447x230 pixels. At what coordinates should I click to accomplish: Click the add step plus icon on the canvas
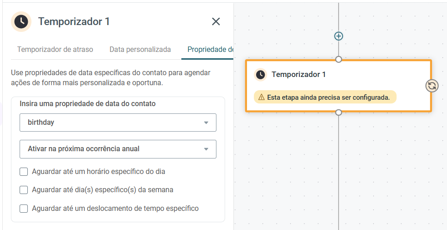pos(339,36)
